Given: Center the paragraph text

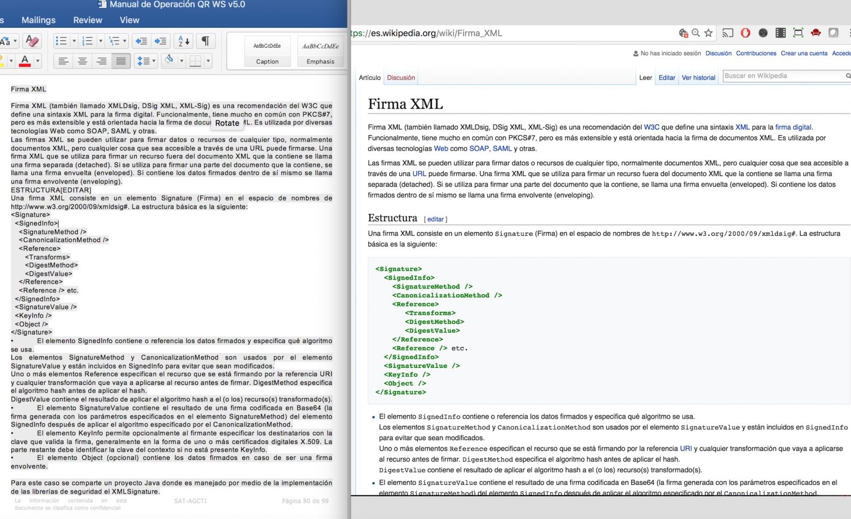Looking at the screenshot, I should coord(83,61).
